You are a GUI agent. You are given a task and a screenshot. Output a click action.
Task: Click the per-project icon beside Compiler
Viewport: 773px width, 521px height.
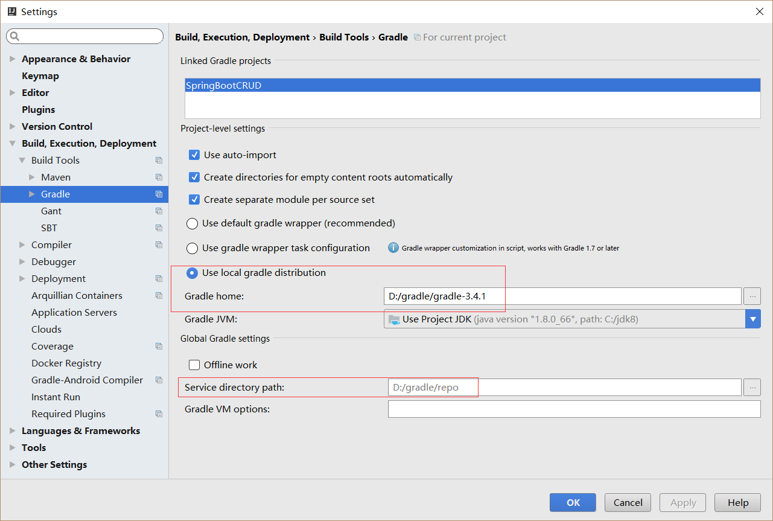pyautogui.click(x=159, y=245)
